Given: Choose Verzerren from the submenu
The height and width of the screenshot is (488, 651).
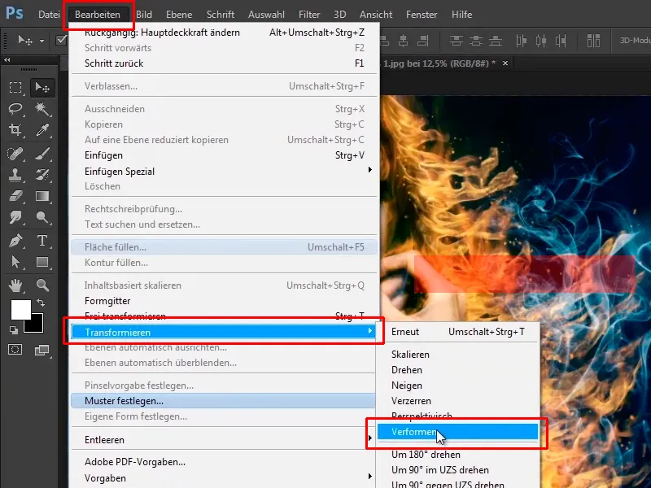Looking at the screenshot, I should 457,401.
